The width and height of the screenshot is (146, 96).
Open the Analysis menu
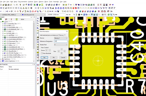[x=31, y=2]
